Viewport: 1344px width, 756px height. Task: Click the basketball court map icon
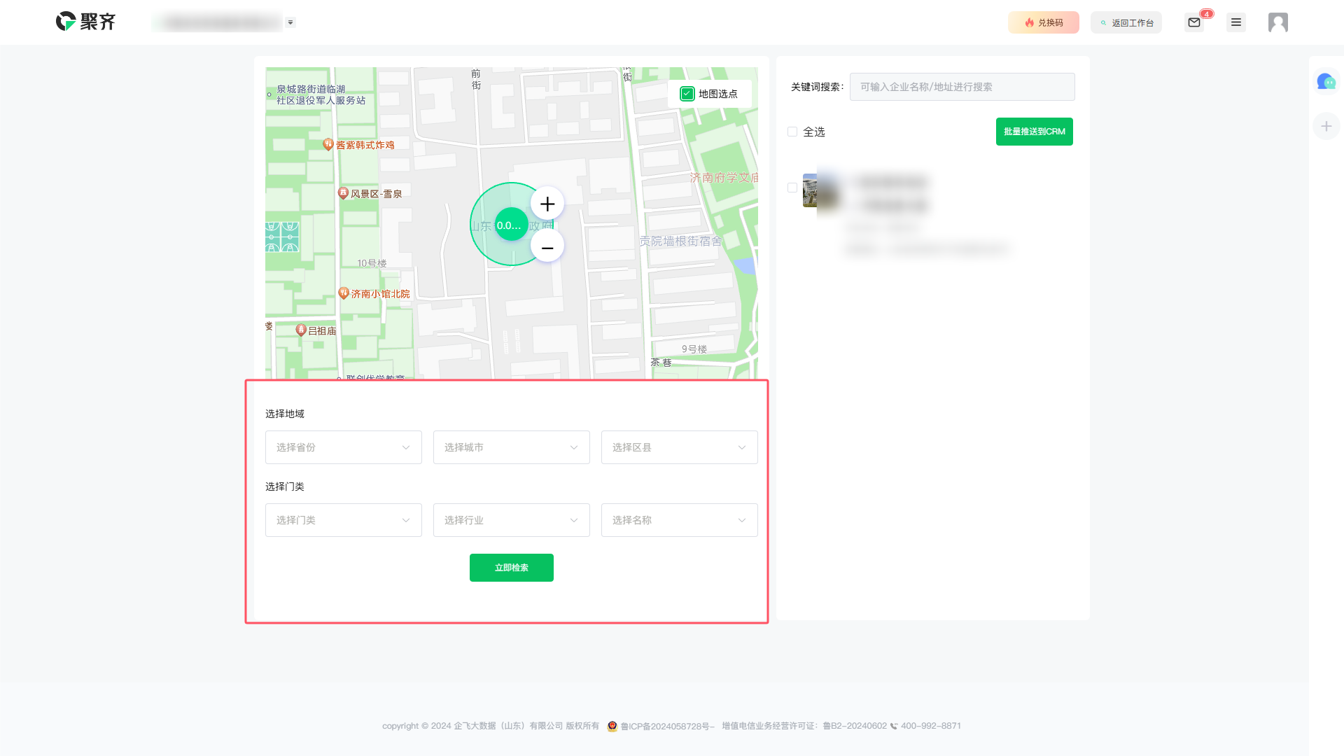point(282,237)
